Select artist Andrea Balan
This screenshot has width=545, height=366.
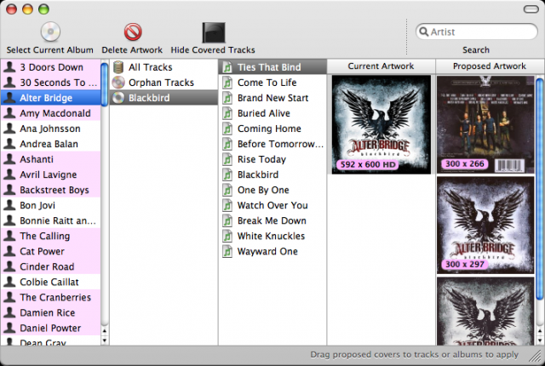(51, 144)
